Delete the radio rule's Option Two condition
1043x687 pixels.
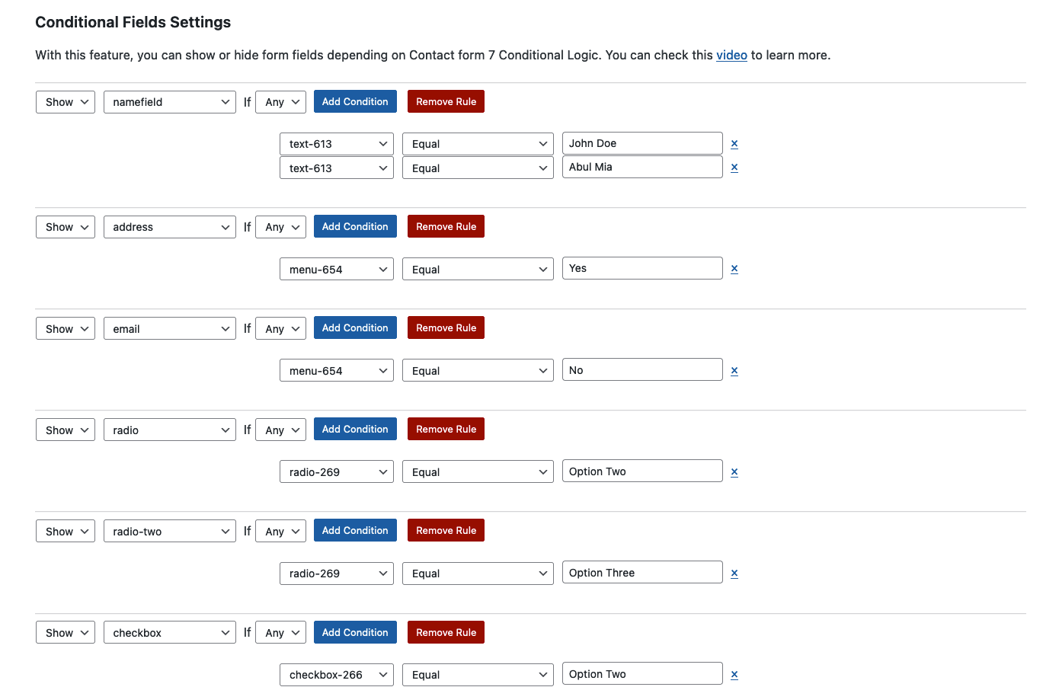(734, 472)
